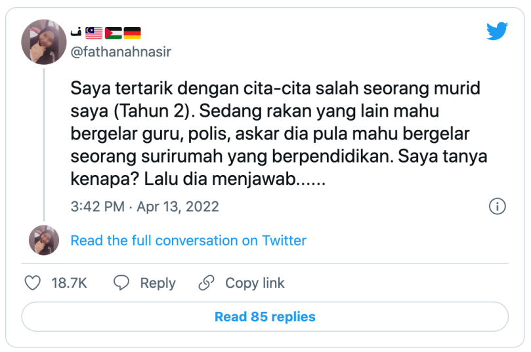Click the chain link icon

[x=207, y=283]
